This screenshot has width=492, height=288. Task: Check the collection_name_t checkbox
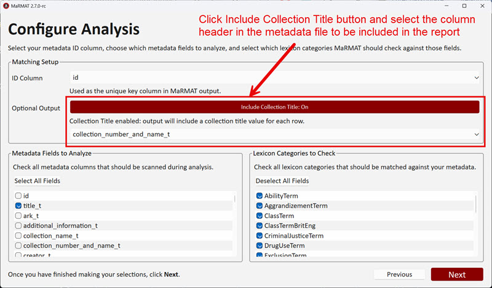pyautogui.click(x=18, y=236)
